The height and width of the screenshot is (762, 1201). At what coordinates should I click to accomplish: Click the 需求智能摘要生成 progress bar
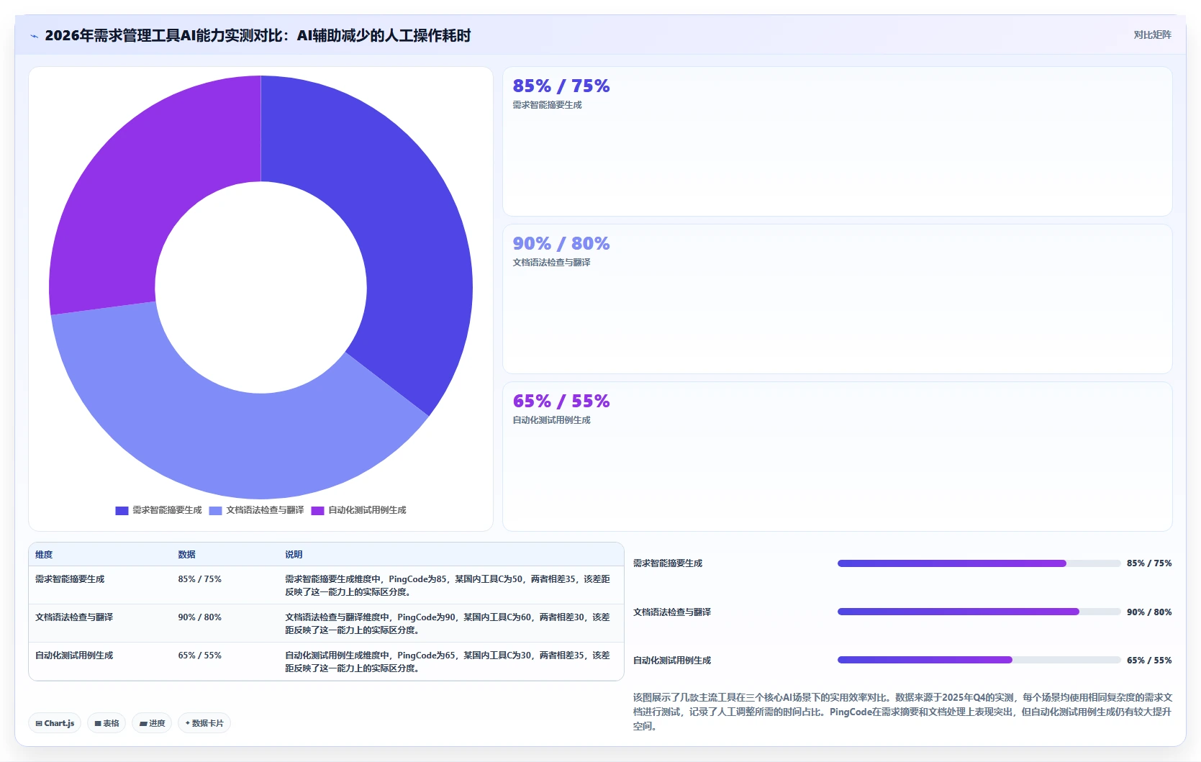point(979,563)
